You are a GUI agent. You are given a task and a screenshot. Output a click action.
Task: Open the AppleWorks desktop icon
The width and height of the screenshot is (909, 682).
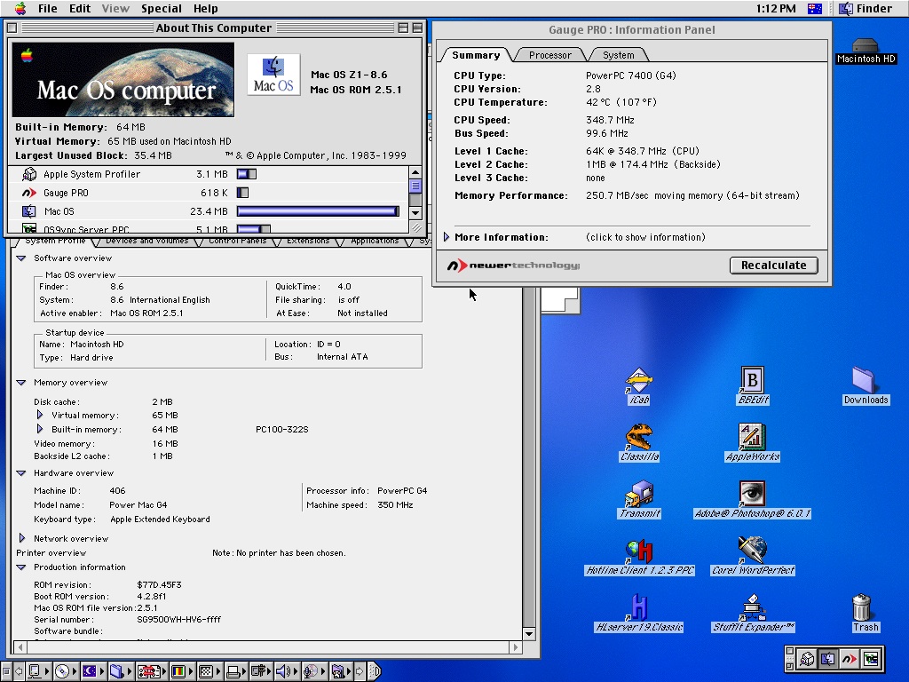[752, 437]
